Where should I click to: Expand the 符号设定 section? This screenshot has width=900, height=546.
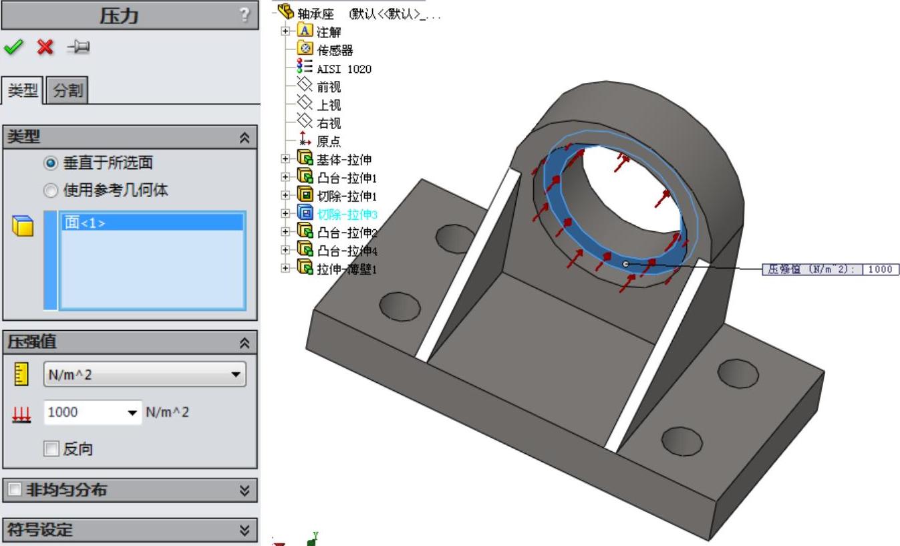click(245, 531)
